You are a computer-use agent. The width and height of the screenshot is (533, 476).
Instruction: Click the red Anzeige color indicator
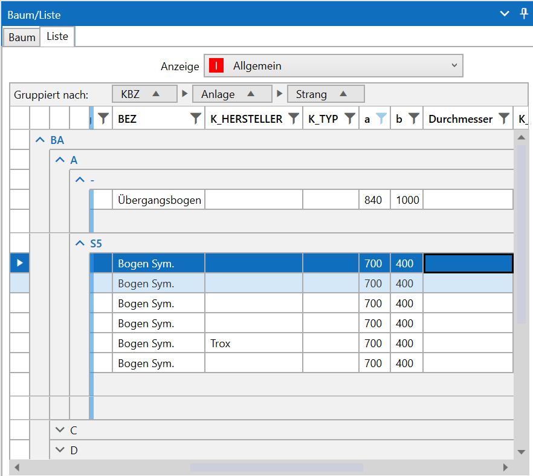[216, 65]
